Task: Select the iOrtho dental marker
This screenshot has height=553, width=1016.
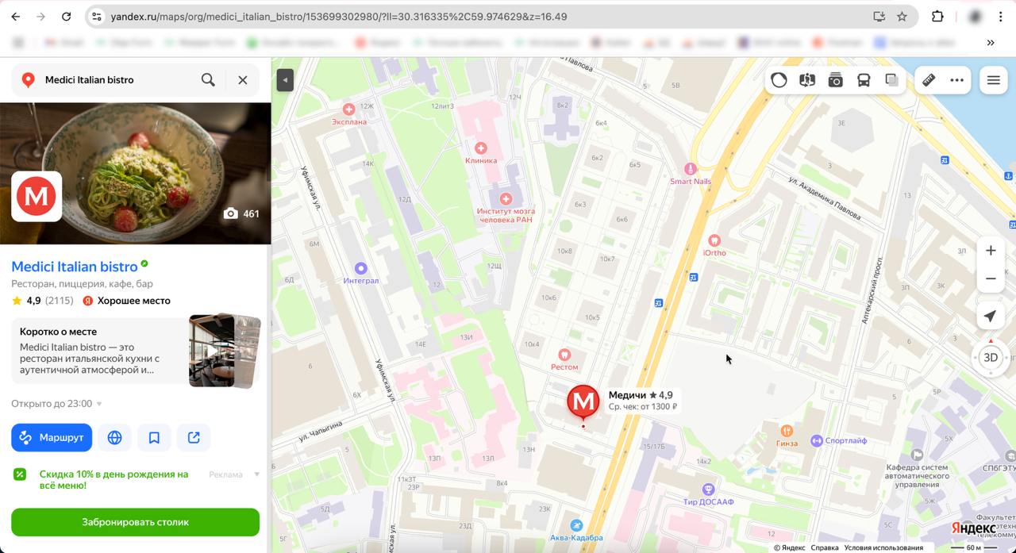Action: point(714,240)
